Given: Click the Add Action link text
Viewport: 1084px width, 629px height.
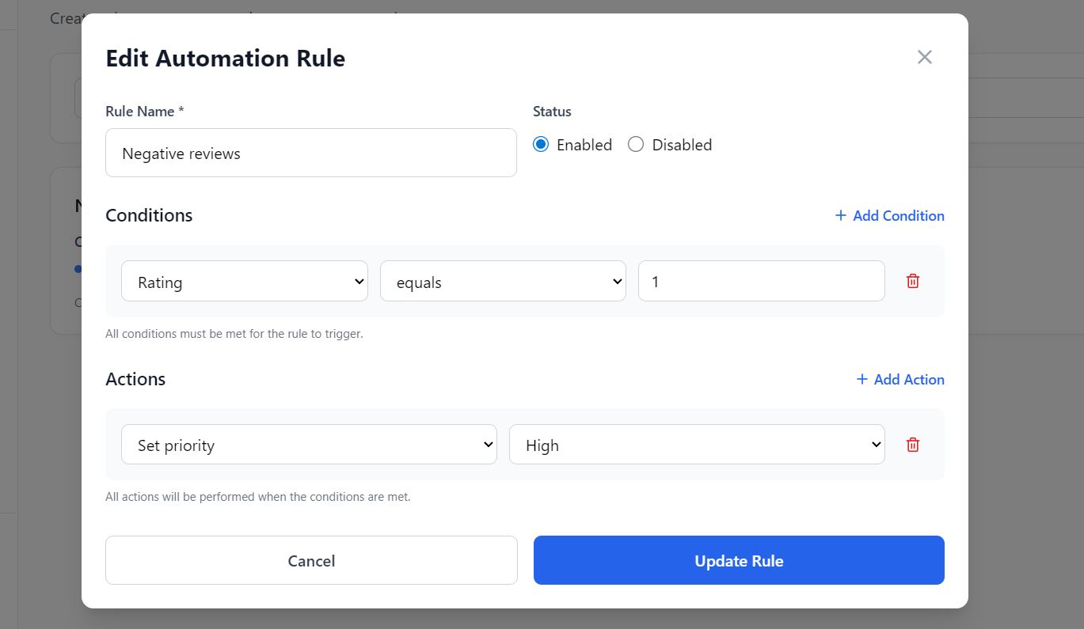Looking at the screenshot, I should [x=908, y=379].
